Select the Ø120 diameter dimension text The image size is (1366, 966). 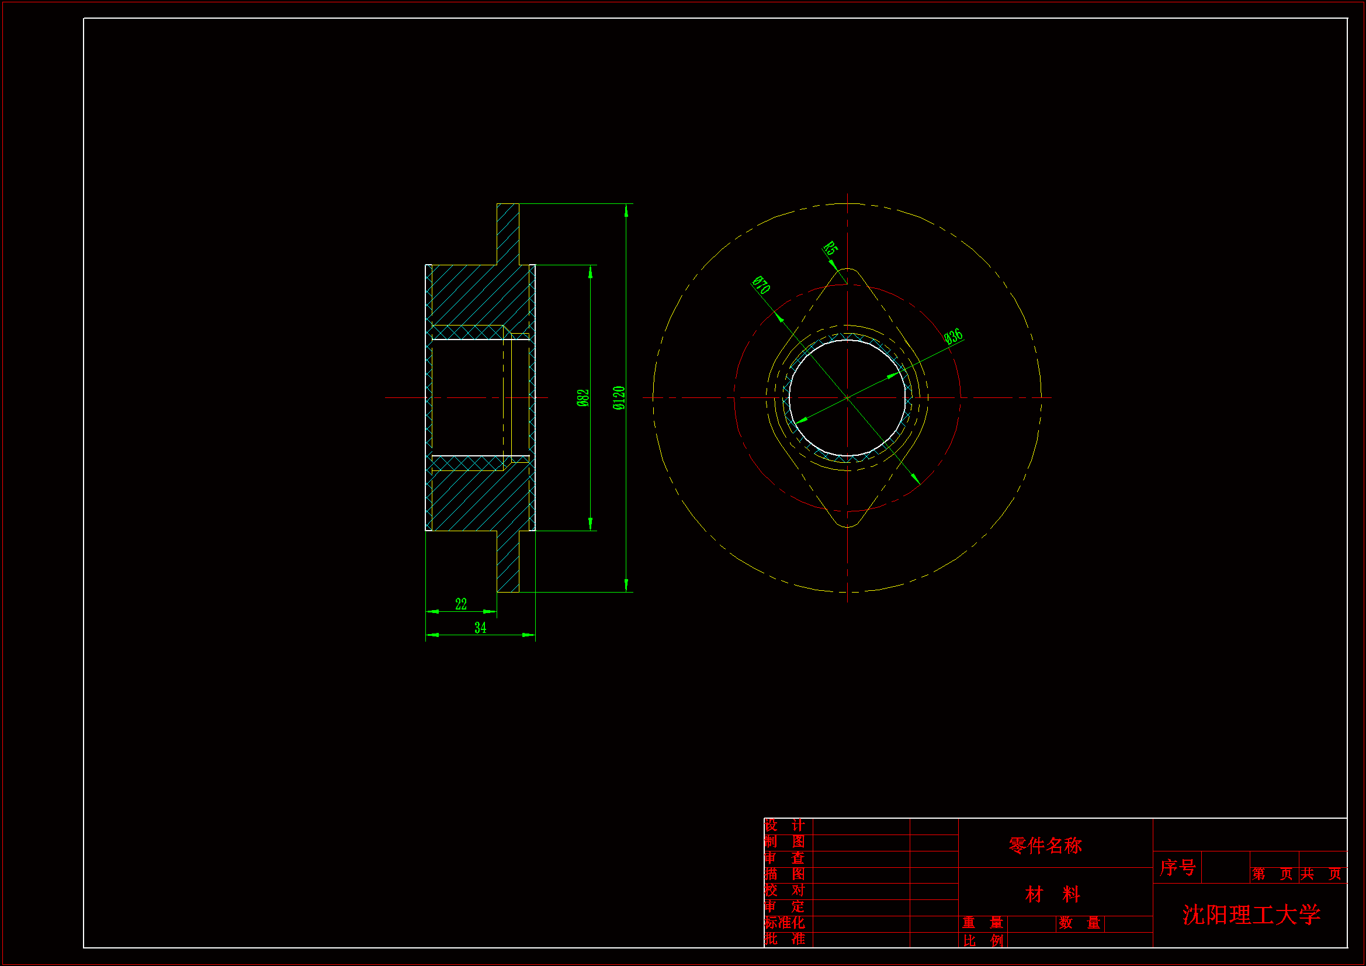tap(619, 397)
